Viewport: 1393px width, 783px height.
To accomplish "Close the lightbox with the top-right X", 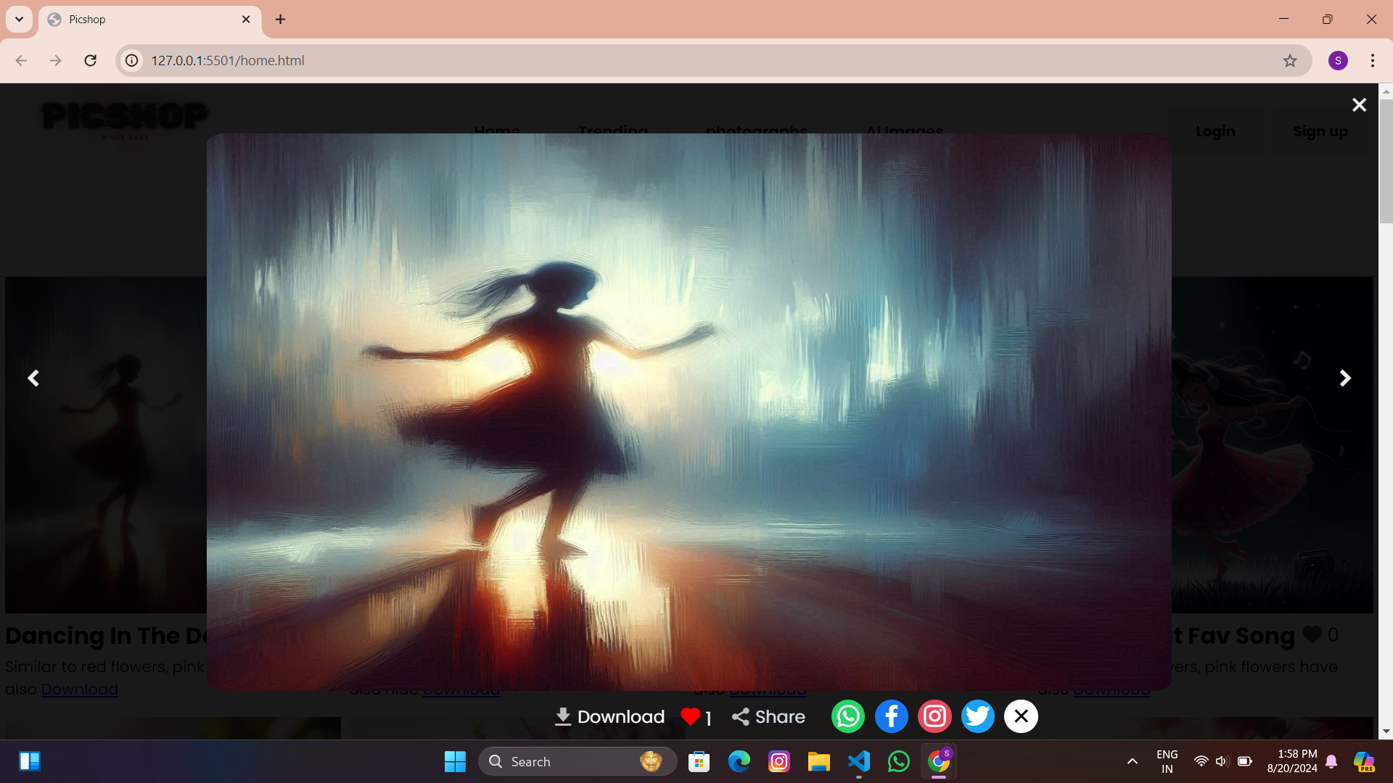I will pyautogui.click(x=1359, y=105).
